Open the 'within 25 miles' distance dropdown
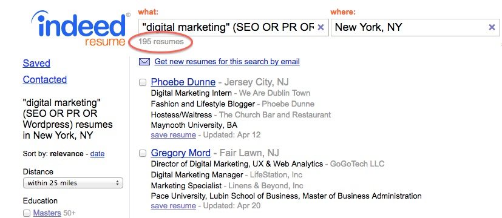502x218 pixels. click(x=73, y=183)
